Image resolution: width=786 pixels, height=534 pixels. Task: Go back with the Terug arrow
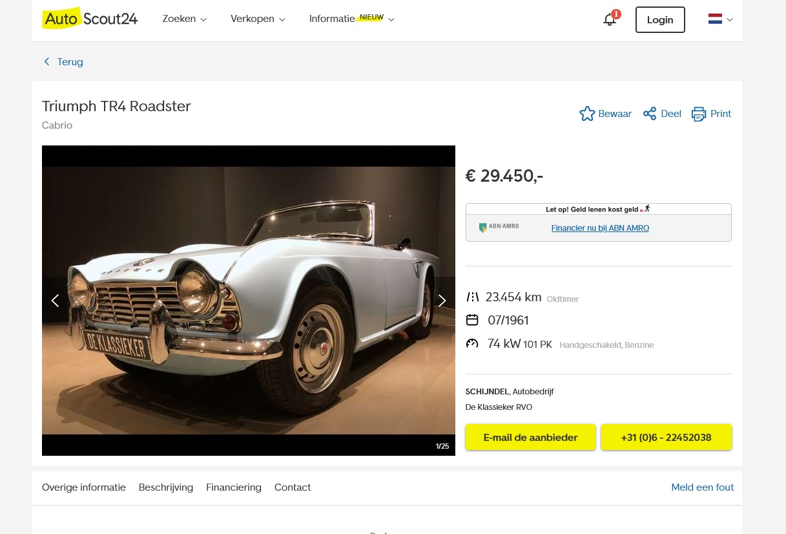click(x=47, y=62)
